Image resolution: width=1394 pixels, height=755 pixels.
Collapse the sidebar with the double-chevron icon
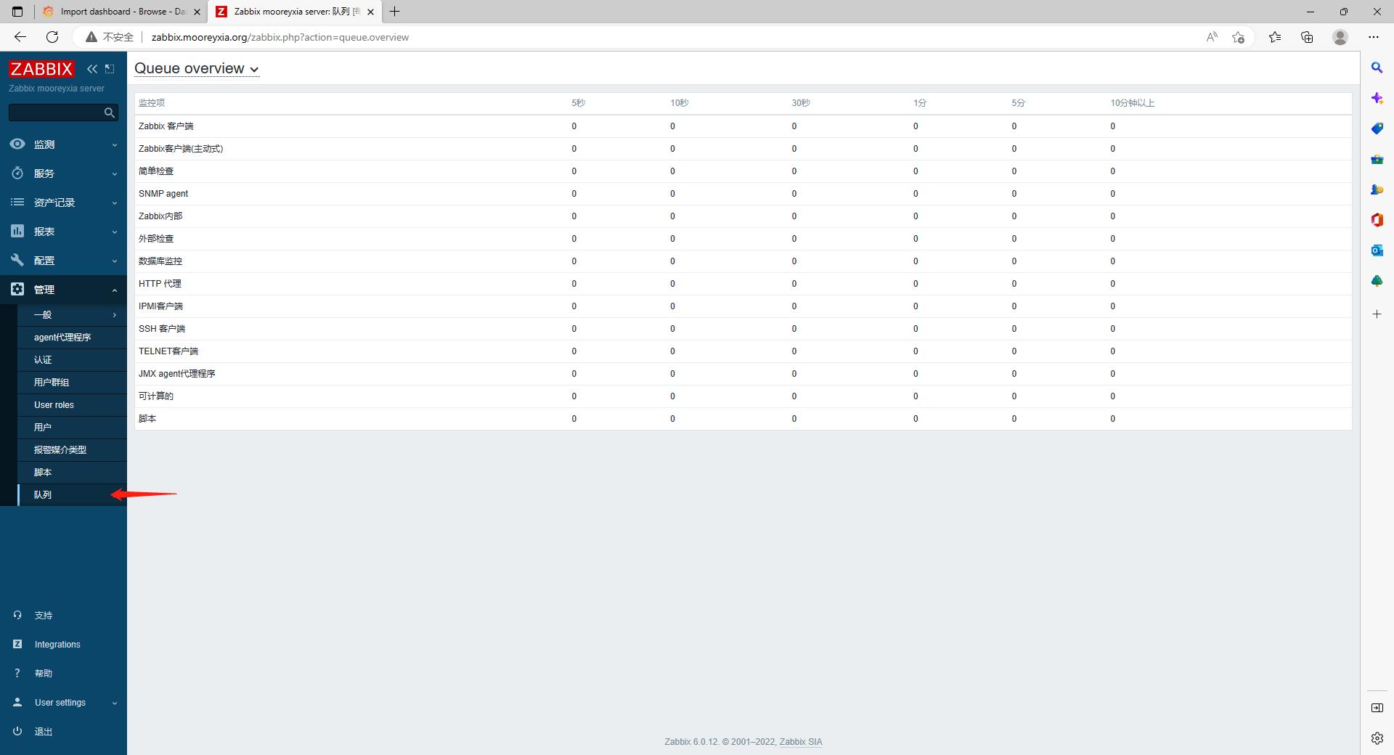(91, 68)
